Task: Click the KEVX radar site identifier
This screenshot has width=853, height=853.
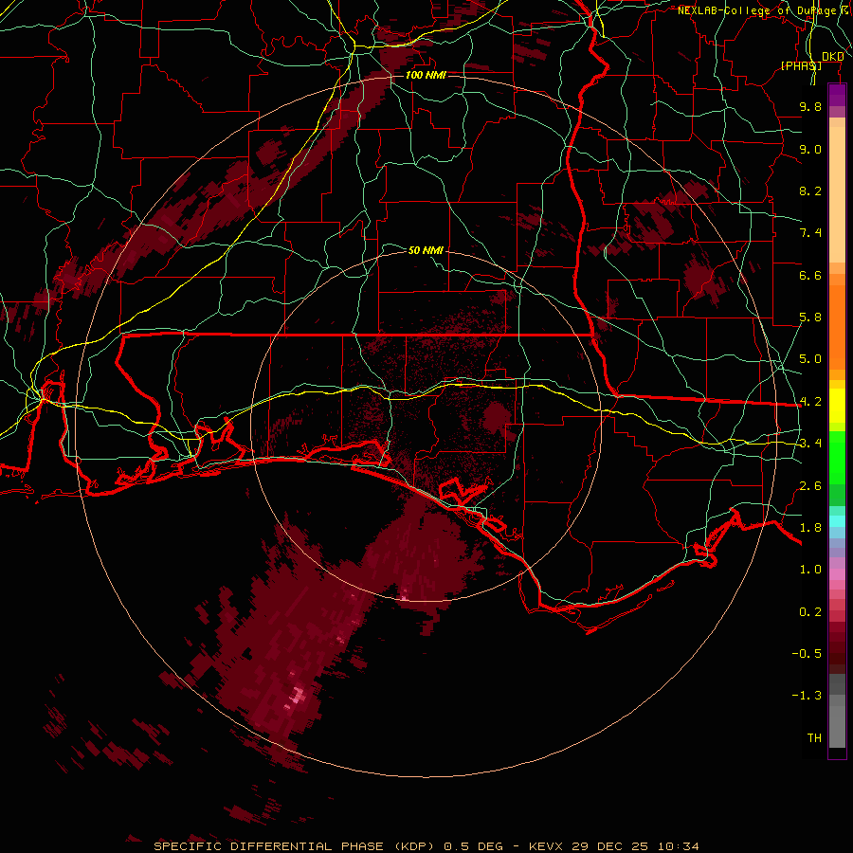Action: [547, 846]
